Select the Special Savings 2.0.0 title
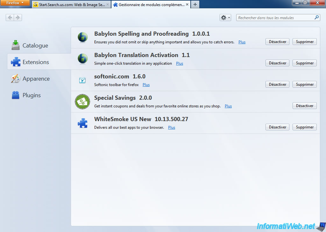The height and width of the screenshot is (232, 326). click(x=123, y=98)
